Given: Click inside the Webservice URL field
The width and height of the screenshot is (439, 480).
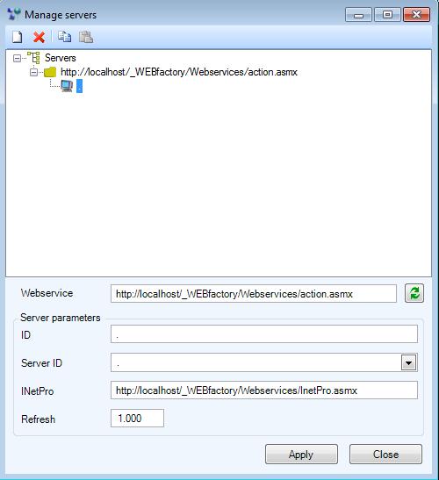Looking at the screenshot, I should [254, 294].
